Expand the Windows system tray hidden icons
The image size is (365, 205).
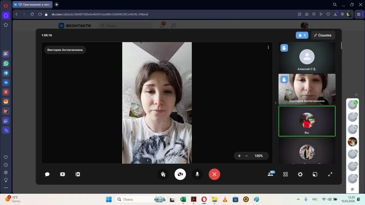(298, 199)
